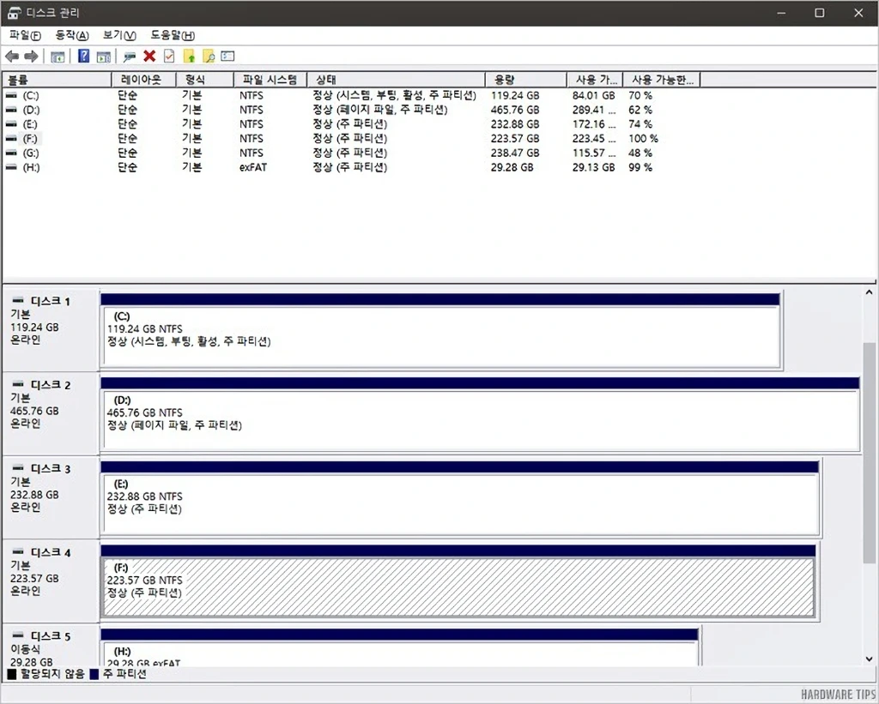Select the (D:) 465.76 GB NTFS partition block
This screenshot has height=704, width=879.
tap(480, 414)
